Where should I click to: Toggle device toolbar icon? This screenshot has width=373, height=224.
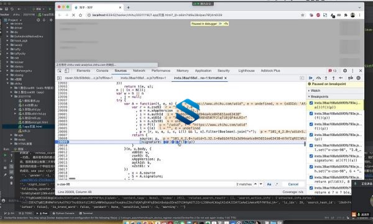click(67, 71)
